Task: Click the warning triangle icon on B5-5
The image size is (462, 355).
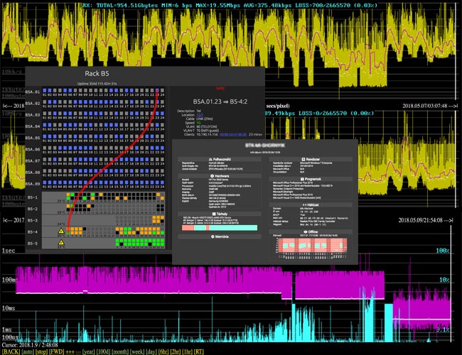Action: click(x=61, y=244)
